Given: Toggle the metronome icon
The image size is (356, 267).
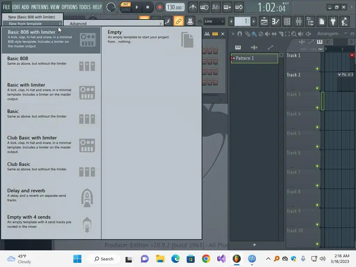Looking at the screenshot, I should [193, 7].
